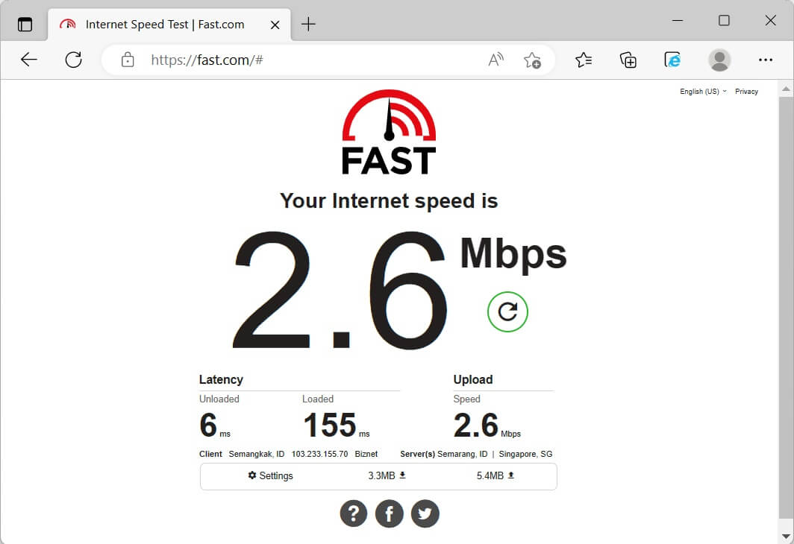The image size is (794, 544).
Task: Share results via Twitter bird icon
Action: coord(425,513)
